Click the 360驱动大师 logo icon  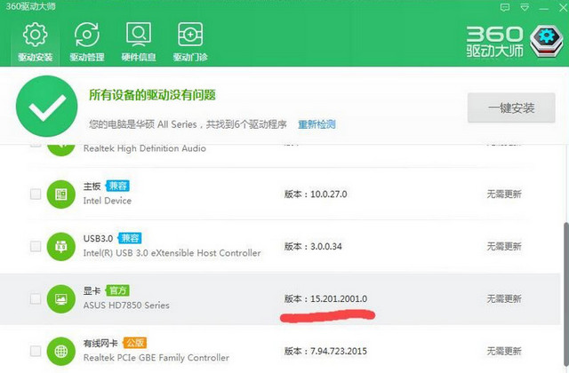546,41
